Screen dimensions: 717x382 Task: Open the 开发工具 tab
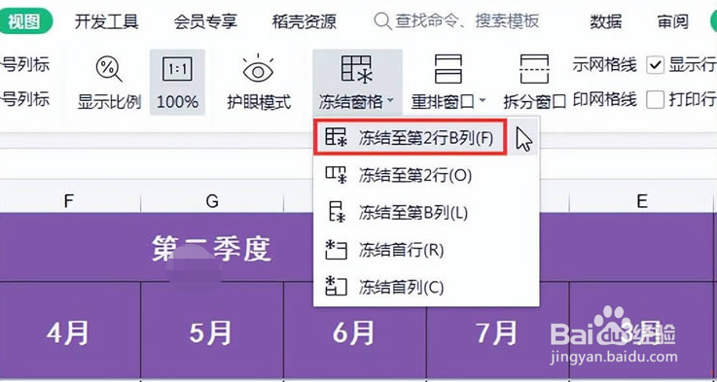107,21
